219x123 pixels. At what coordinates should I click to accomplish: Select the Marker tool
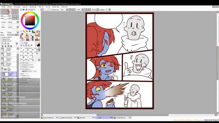pos(22,53)
